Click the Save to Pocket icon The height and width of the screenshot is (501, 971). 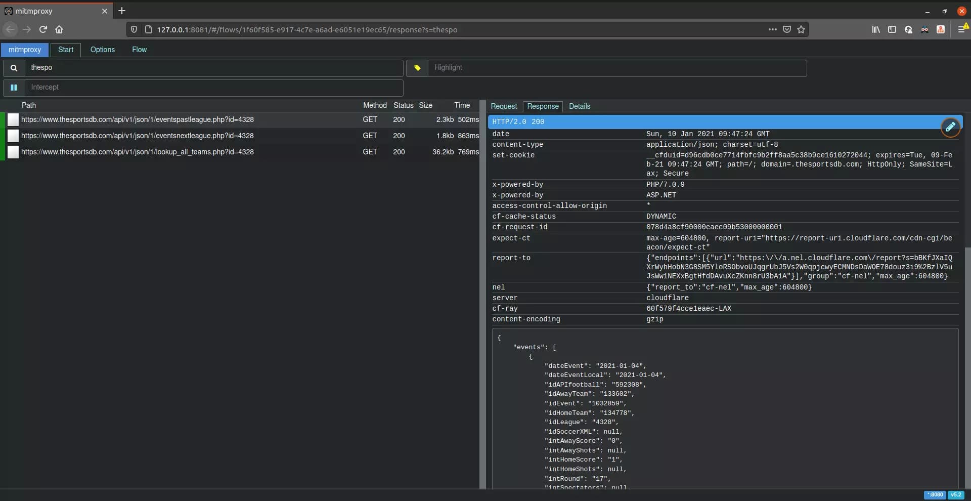point(787,29)
